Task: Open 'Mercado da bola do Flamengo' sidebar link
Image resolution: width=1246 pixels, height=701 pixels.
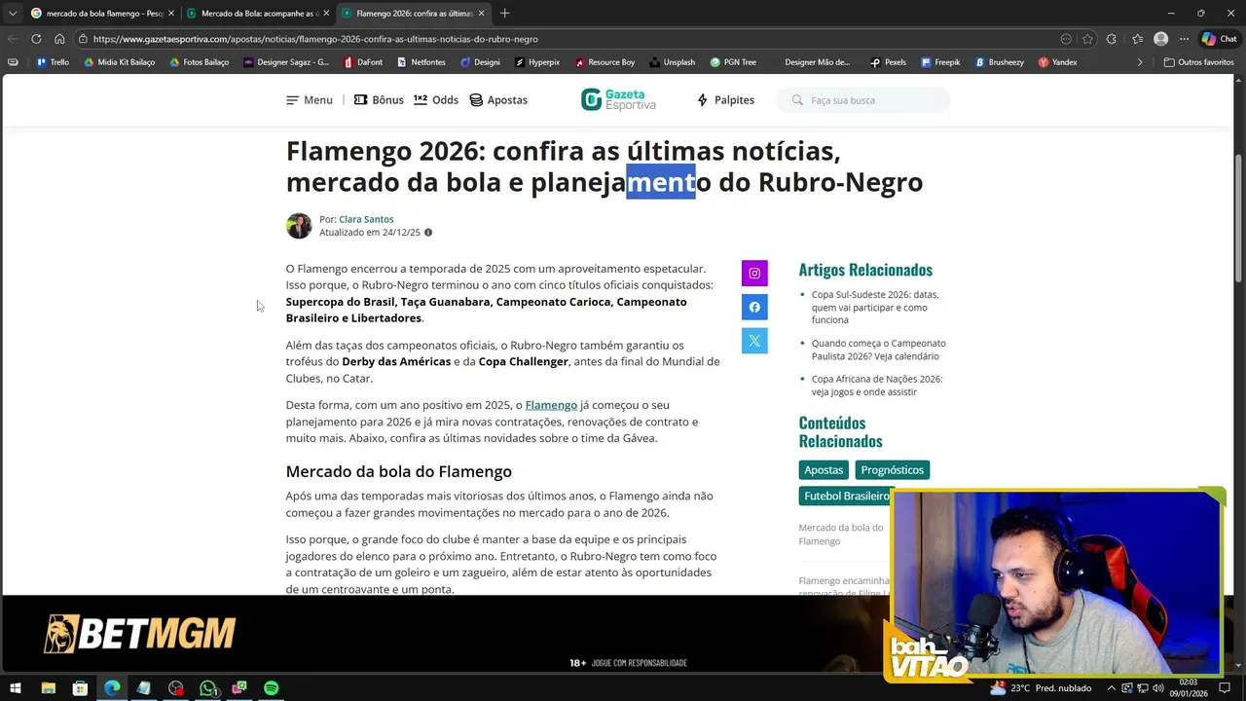Action: 841,535
